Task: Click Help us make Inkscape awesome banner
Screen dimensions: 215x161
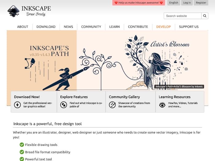Action: [139, 2]
